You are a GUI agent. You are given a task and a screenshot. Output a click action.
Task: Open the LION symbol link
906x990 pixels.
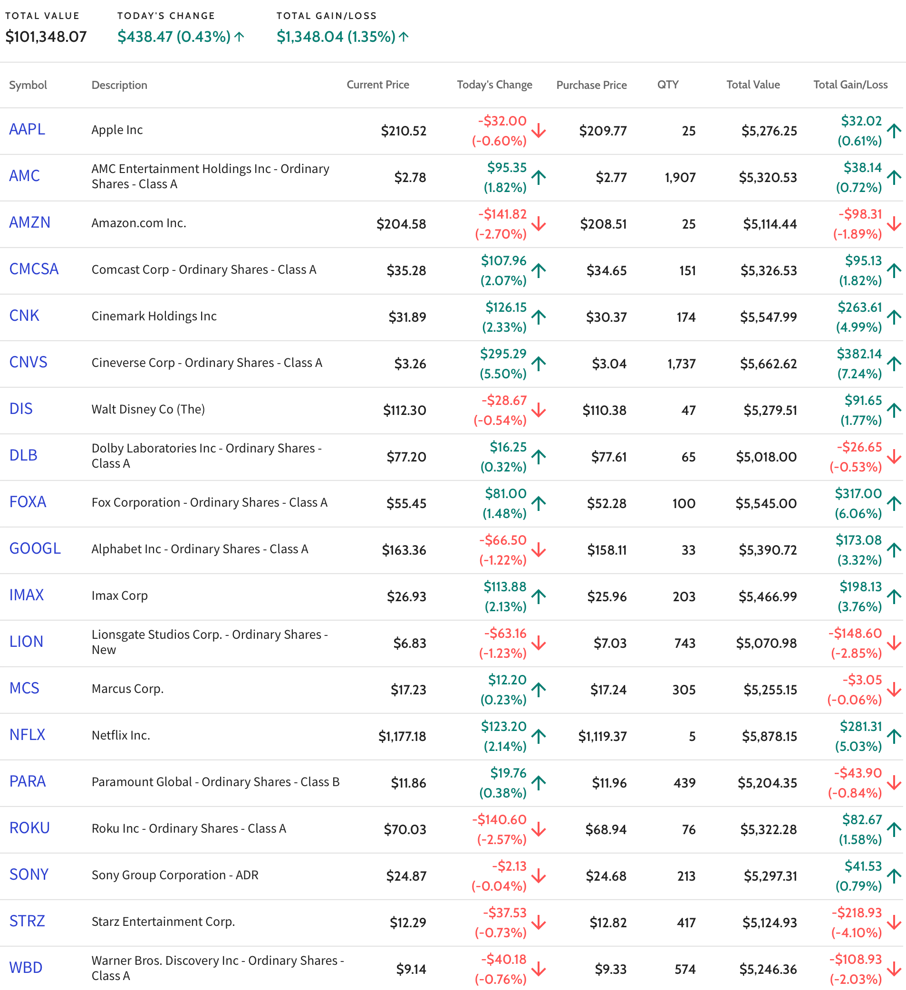pos(27,642)
